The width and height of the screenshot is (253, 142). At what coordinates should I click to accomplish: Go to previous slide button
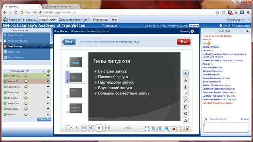pyautogui.click(x=91, y=128)
